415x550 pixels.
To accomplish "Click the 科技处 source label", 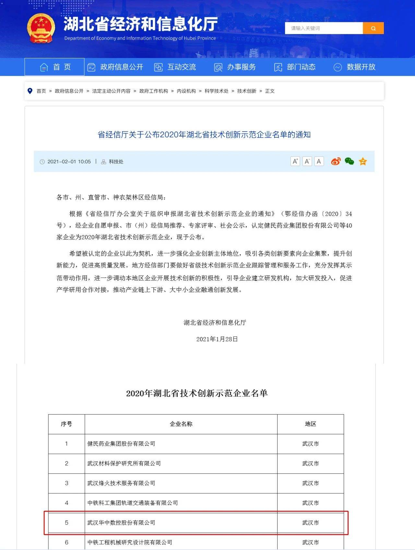I will [116, 162].
